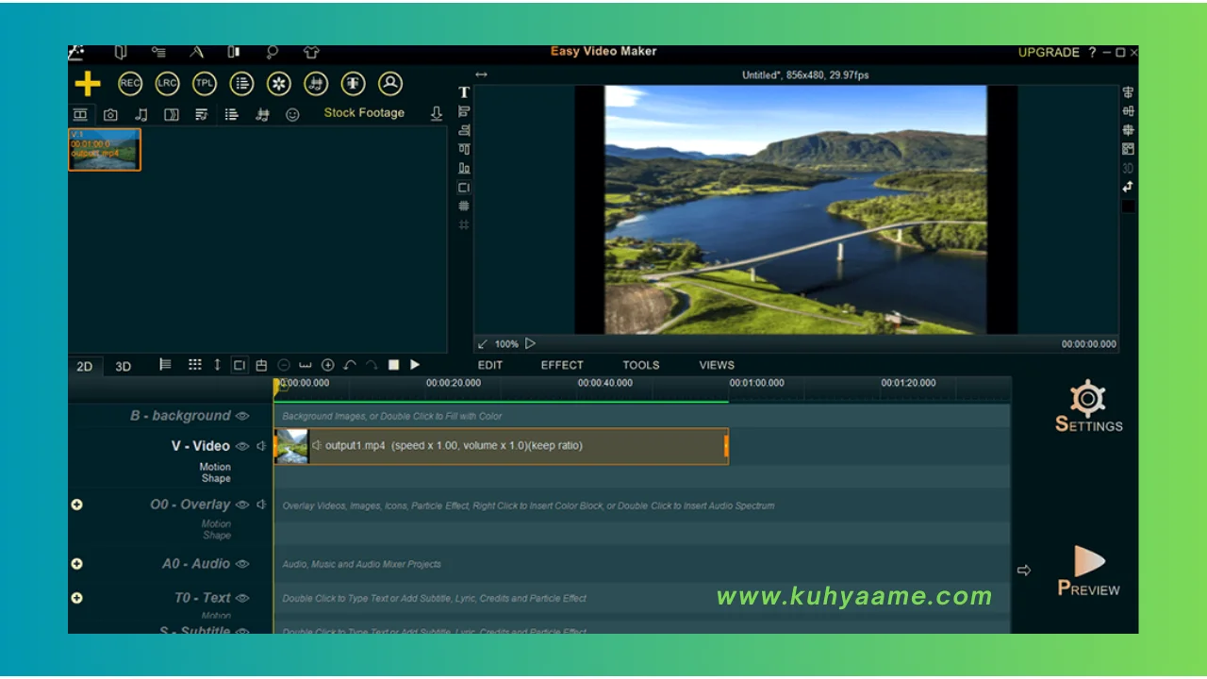Open the EDIT menu
This screenshot has width=1207, height=679.
coord(490,365)
